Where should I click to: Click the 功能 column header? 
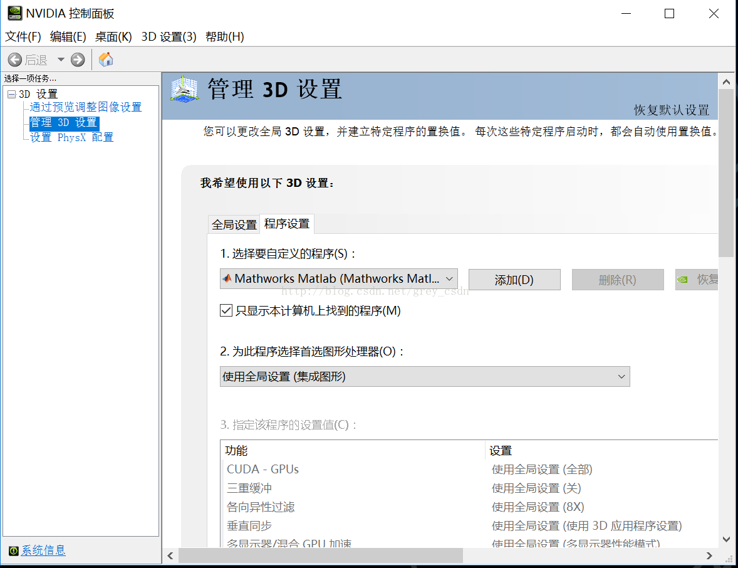coord(353,450)
